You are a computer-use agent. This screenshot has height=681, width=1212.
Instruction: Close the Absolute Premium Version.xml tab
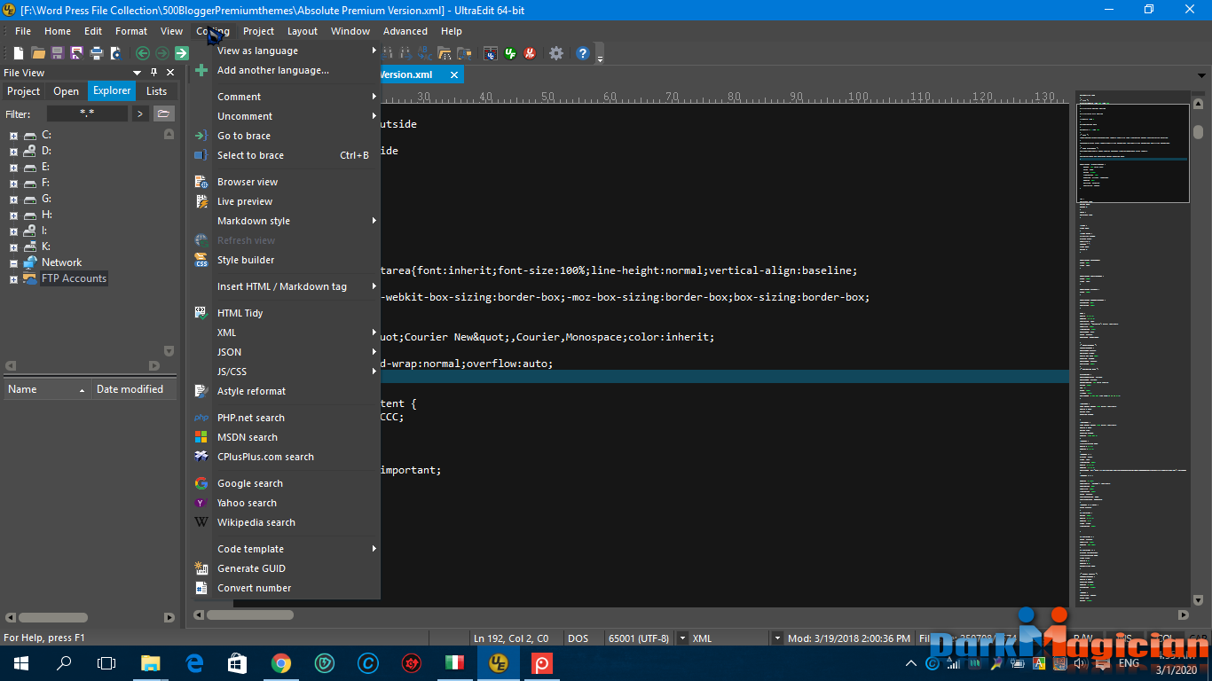453,74
